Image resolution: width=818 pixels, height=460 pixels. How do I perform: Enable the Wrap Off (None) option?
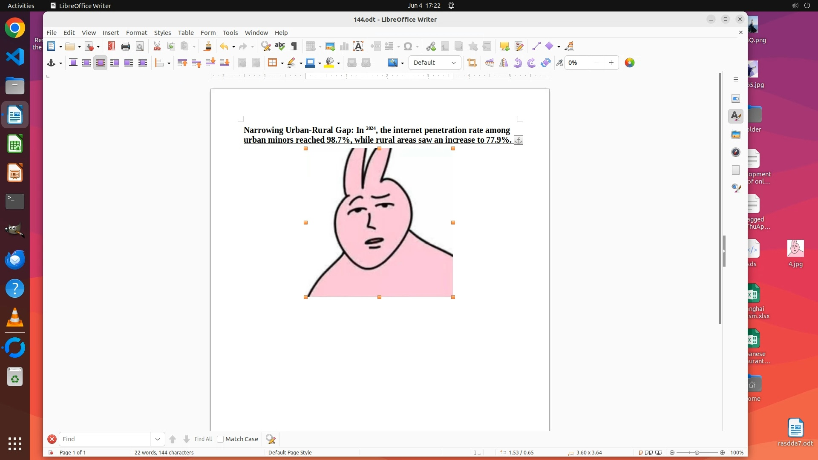pyautogui.click(x=73, y=63)
